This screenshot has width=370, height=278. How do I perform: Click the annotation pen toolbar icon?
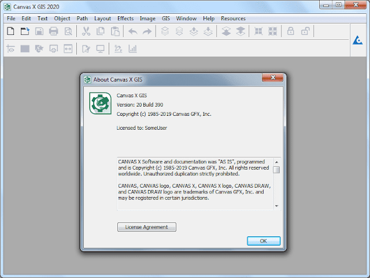[118, 49]
